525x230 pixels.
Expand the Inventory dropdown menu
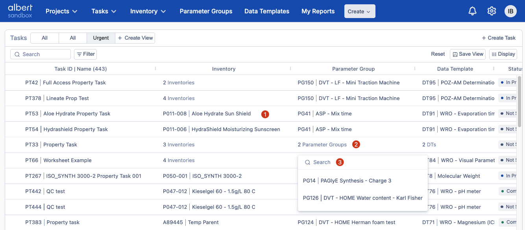(148, 11)
